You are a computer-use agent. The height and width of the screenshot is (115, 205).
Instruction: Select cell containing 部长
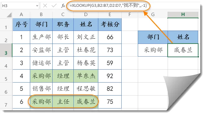pyautogui.click(x=63, y=37)
